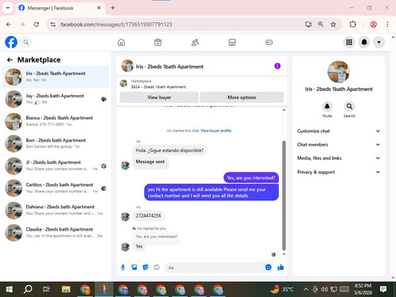Viewport: 396px width, 297px height.
Task: Open the browser zoom magnifier icon
Action: (321, 25)
